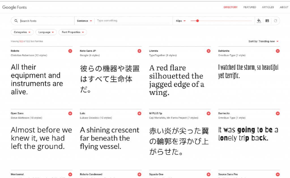Add Montserrat font family
Viewport: 290px width, 178px height.
click(70, 174)
